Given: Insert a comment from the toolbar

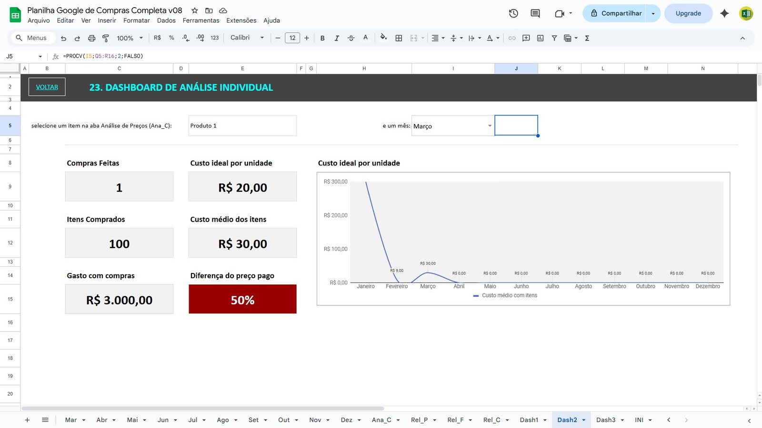Looking at the screenshot, I should [526, 38].
